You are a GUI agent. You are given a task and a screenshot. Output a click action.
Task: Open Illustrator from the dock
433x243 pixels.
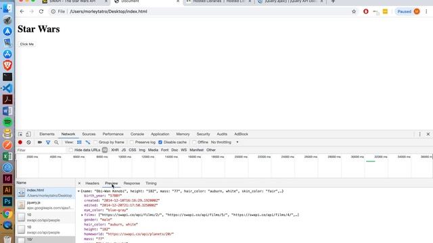point(7,190)
